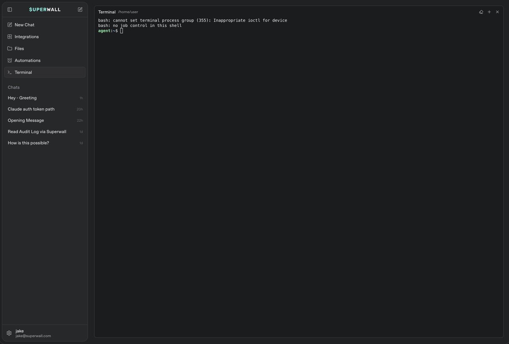Click the Integrations grid icon
The image size is (509, 344).
click(10, 36)
